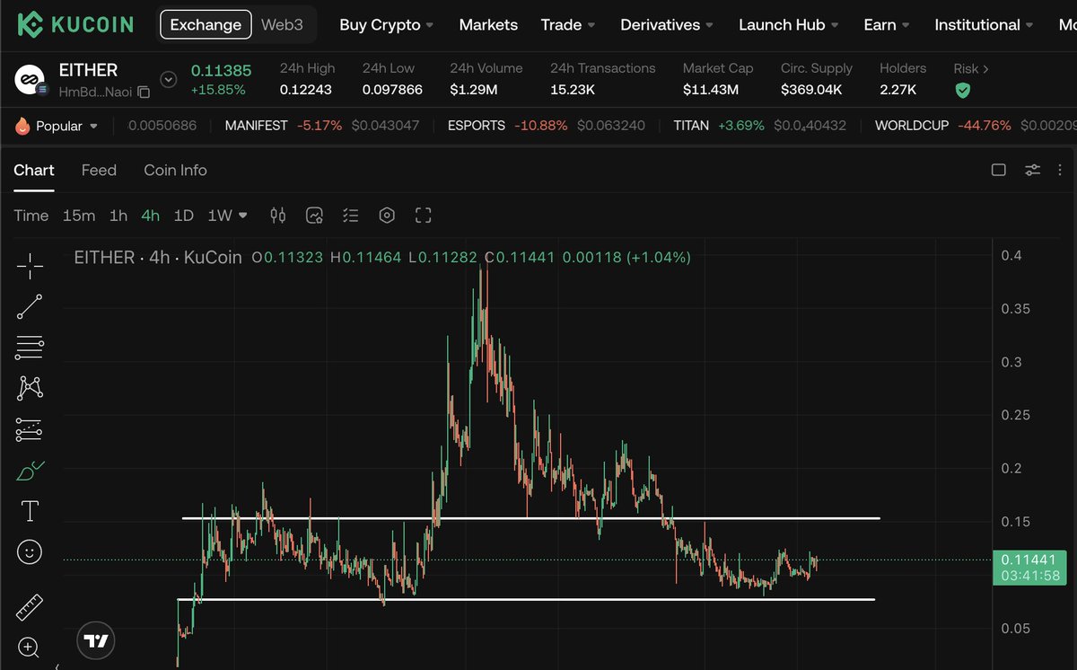Open the ESPORTS ticker entry
The image size is (1077, 670).
point(547,126)
